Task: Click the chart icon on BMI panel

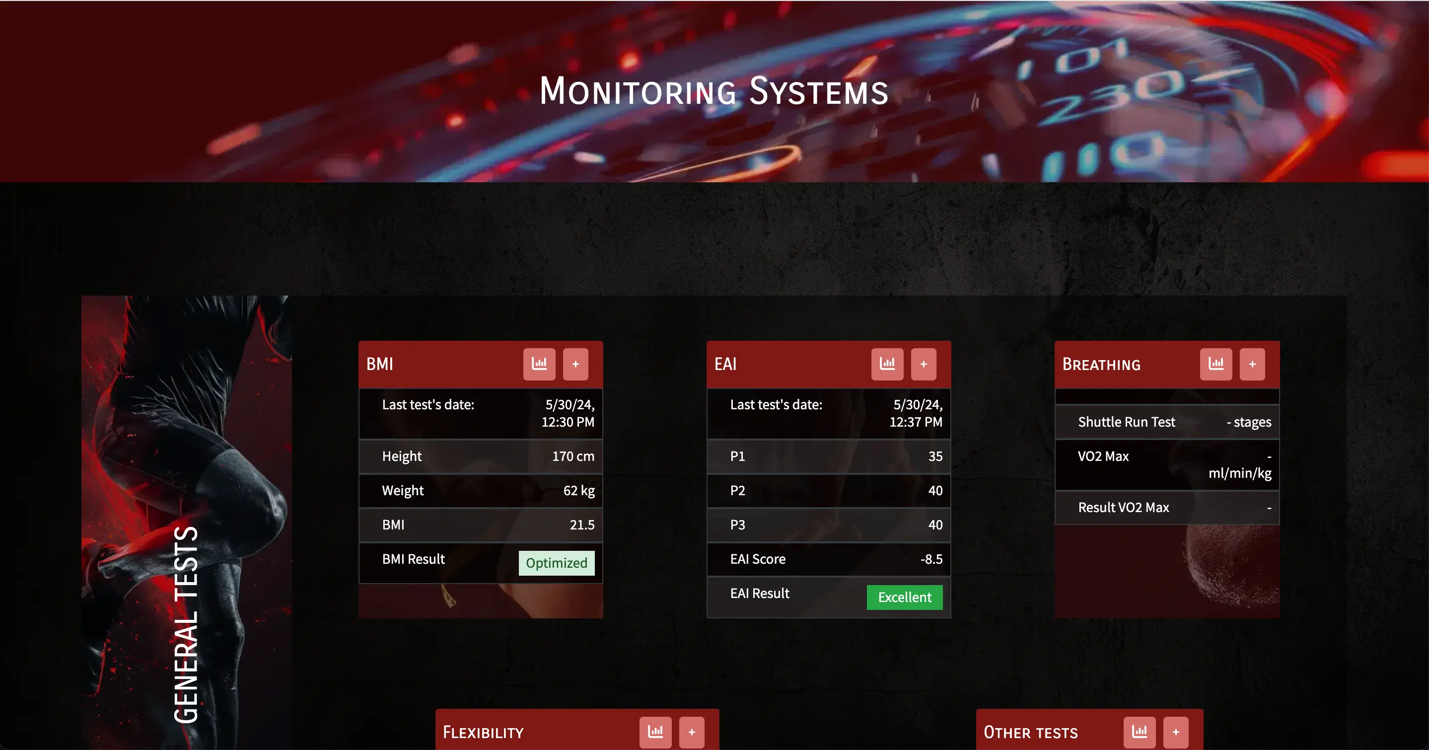Action: [539, 363]
